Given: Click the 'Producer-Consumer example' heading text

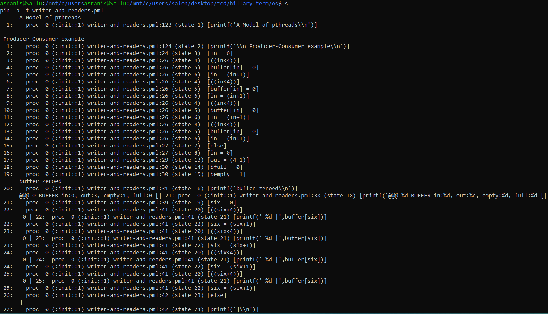Looking at the screenshot, I should [43, 39].
